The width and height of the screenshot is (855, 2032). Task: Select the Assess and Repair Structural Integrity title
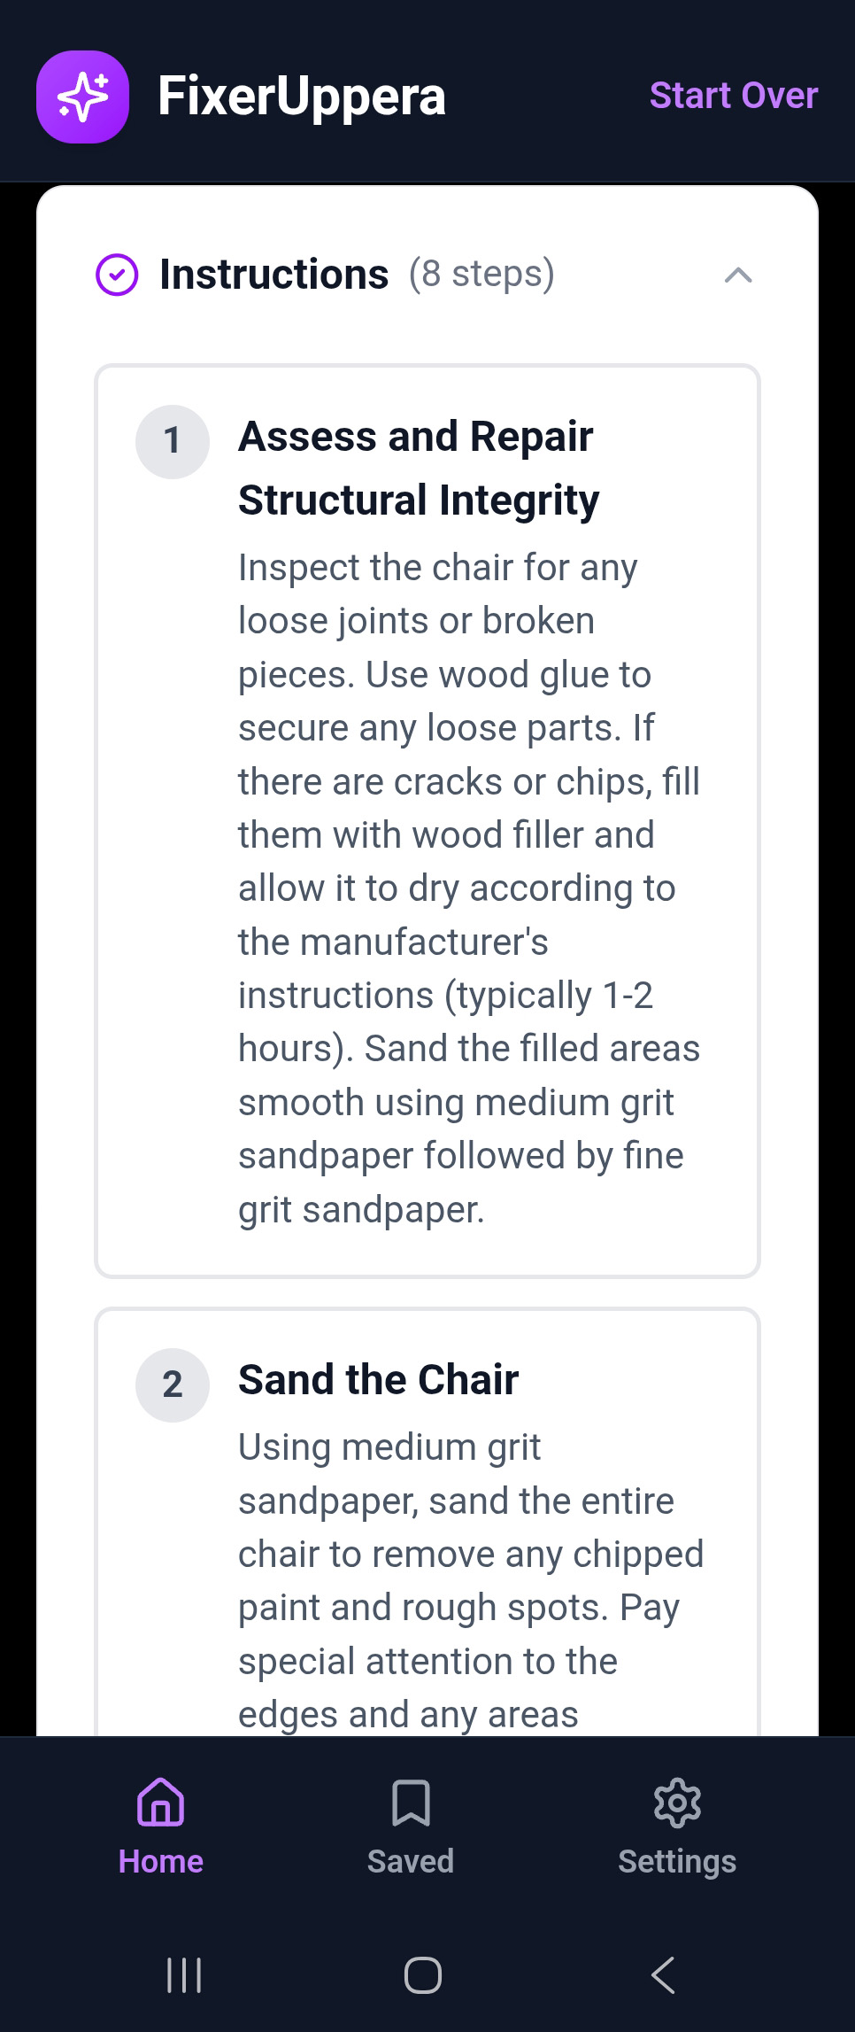point(418,468)
